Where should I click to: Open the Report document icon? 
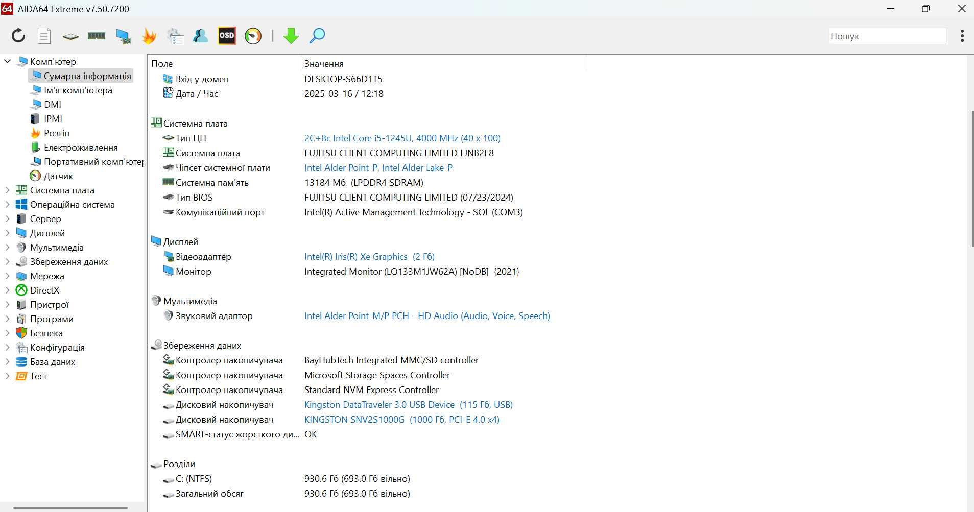(44, 36)
